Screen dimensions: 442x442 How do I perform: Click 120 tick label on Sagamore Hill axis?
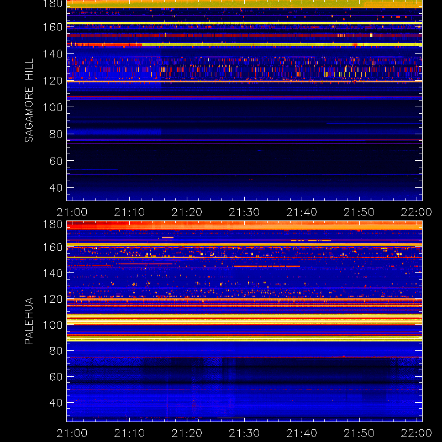52,81
